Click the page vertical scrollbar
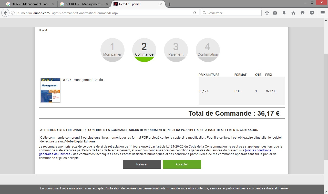Viewport: 328px width, 194px height. click(x=325, y=107)
